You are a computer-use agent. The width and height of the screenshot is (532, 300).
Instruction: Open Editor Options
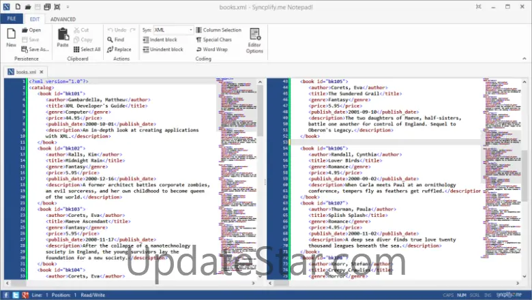(254, 41)
